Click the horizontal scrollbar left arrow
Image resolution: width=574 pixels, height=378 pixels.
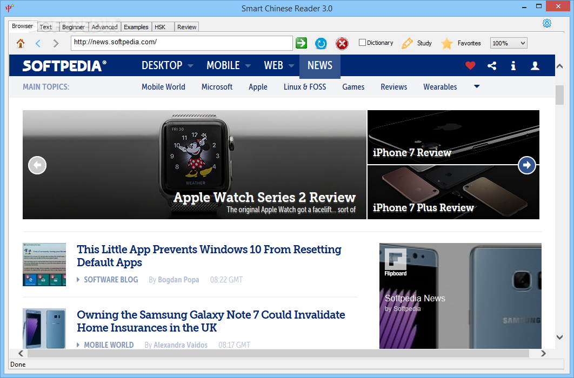[21, 353]
